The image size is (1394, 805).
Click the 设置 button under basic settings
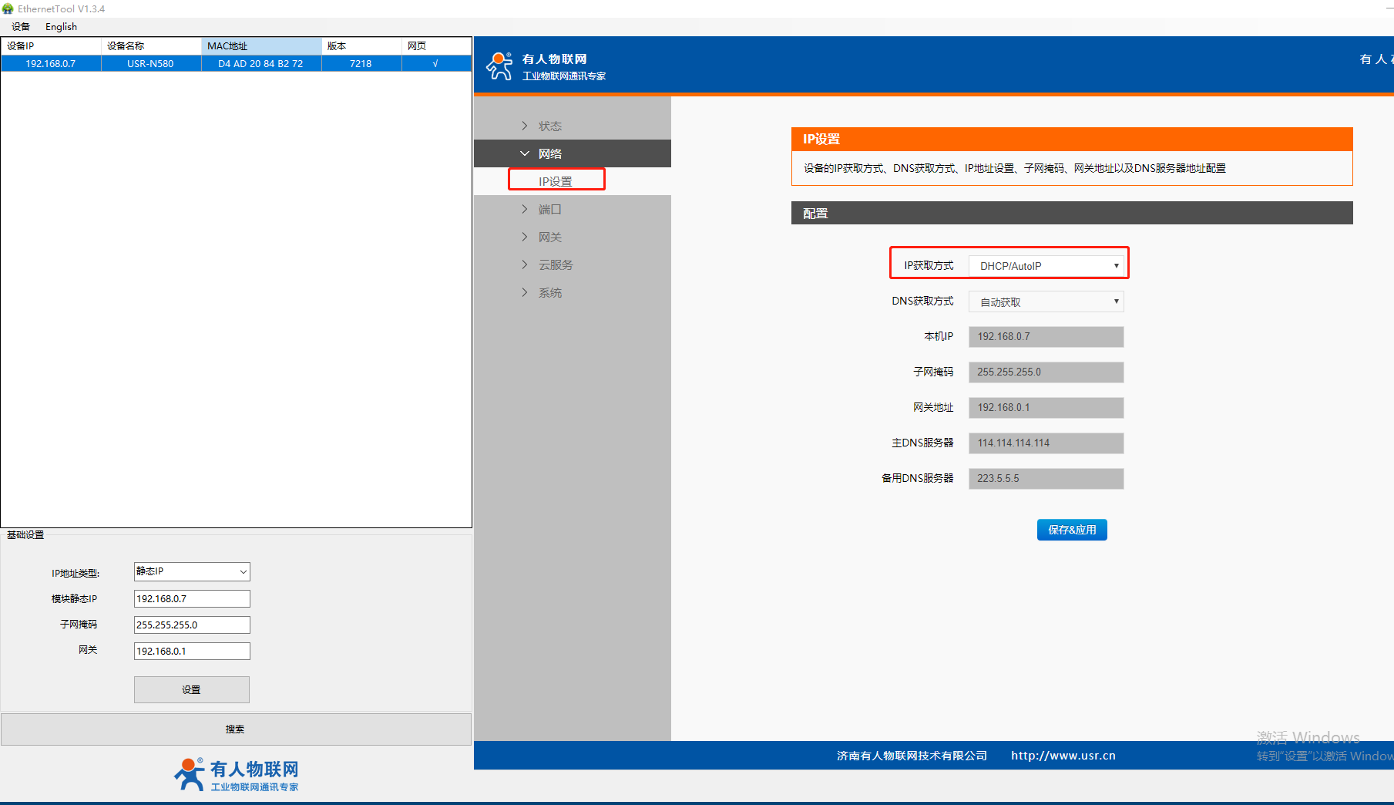(x=191, y=689)
